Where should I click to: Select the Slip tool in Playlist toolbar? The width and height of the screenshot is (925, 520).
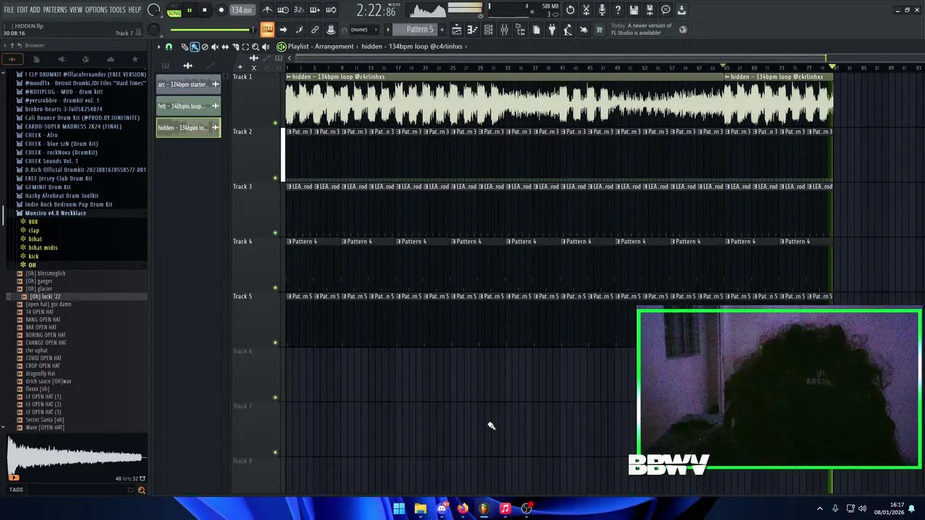[x=225, y=47]
